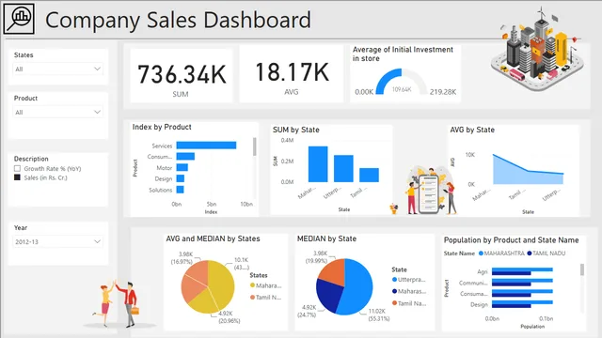Click the Consuma... bars in Population chart

(x=522, y=293)
